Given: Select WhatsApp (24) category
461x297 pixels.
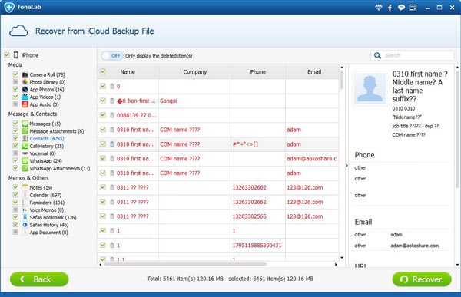Looking at the screenshot, I should [x=45, y=160].
